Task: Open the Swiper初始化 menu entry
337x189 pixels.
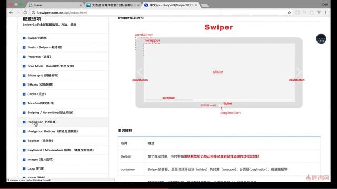Action: 37,38
